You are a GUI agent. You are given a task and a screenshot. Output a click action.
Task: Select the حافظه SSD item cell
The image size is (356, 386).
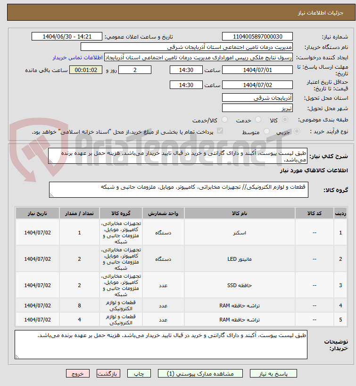coord(240,285)
